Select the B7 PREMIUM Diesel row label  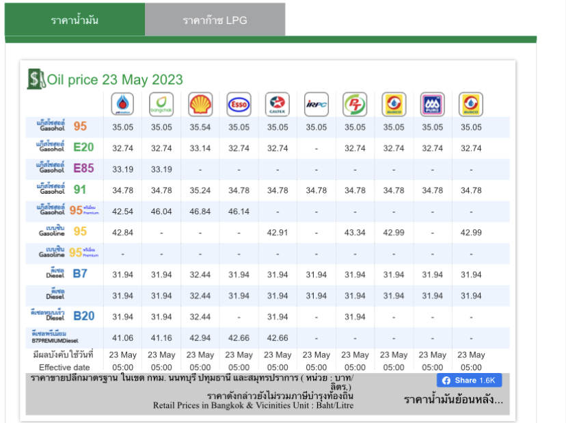point(55,337)
